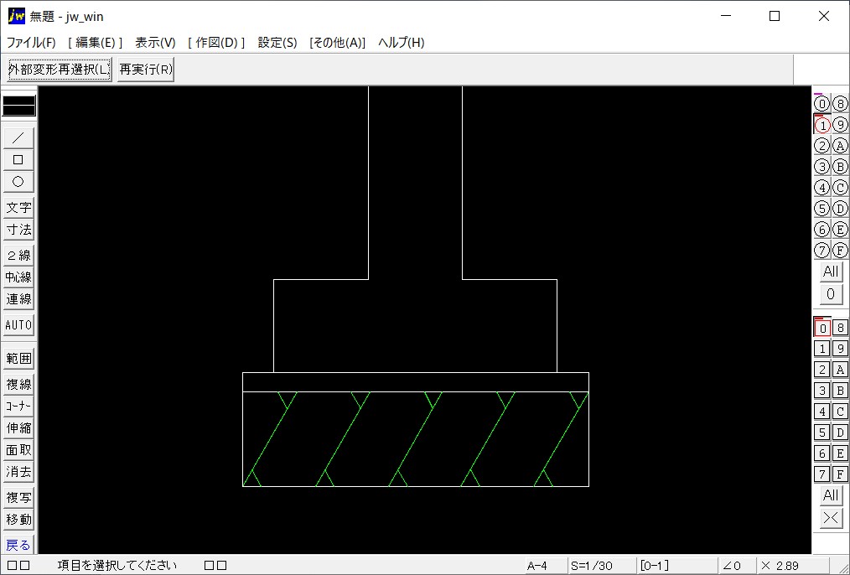Select the circle drawing tool
Image resolution: width=850 pixels, height=575 pixels.
tap(18, 182)
